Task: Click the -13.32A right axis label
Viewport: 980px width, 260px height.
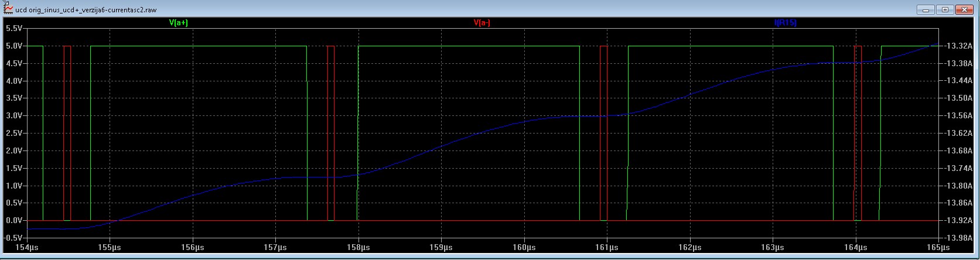Action: (x=957, y=46)
